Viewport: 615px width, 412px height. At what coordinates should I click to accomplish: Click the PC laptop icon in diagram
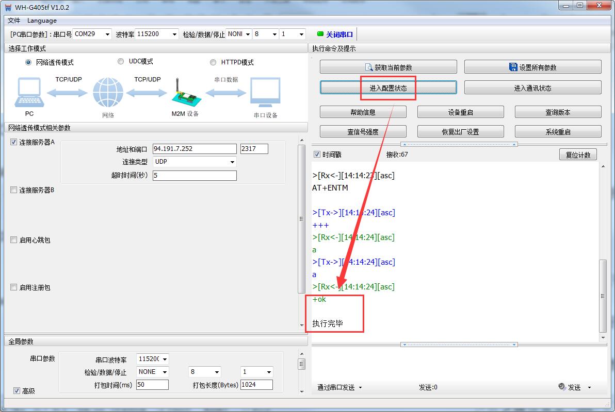[x=28, y=93]
